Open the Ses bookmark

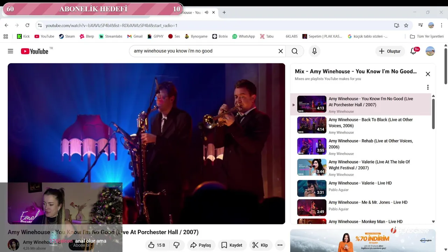coord(174,36)
